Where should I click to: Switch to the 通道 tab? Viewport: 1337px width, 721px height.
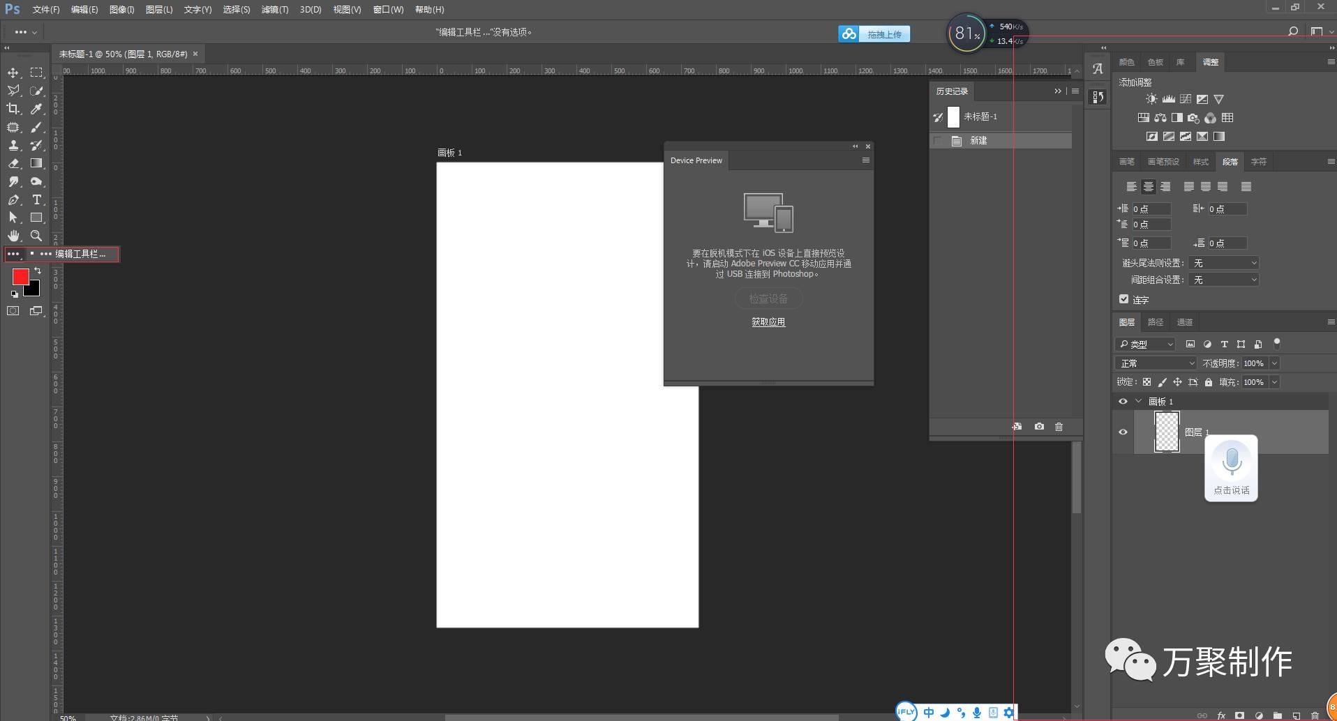tap(1184, 322)
